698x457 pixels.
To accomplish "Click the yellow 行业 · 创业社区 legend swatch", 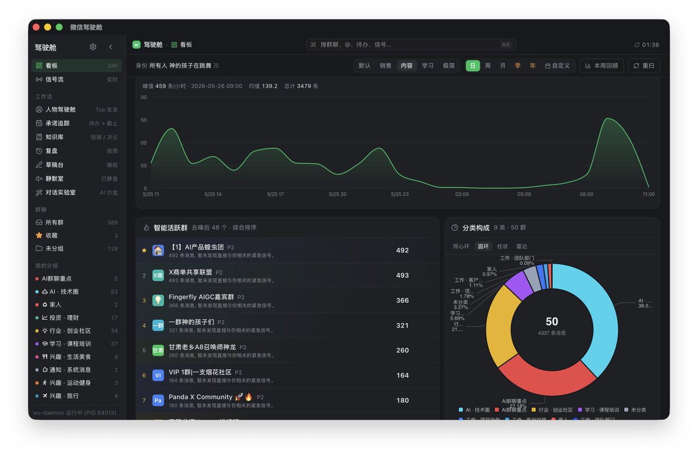I will 535,410.
